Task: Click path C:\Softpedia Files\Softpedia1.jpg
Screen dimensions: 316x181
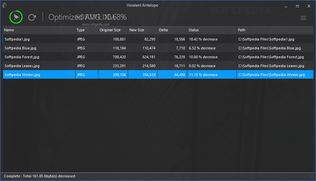Action: 266,39
